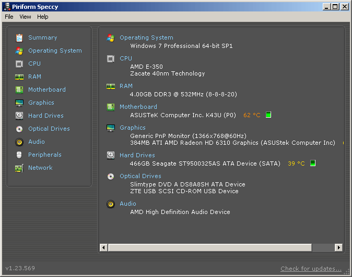Go to the Network sidebar entry
Viewport: 352px width, 277px height.
40,168
